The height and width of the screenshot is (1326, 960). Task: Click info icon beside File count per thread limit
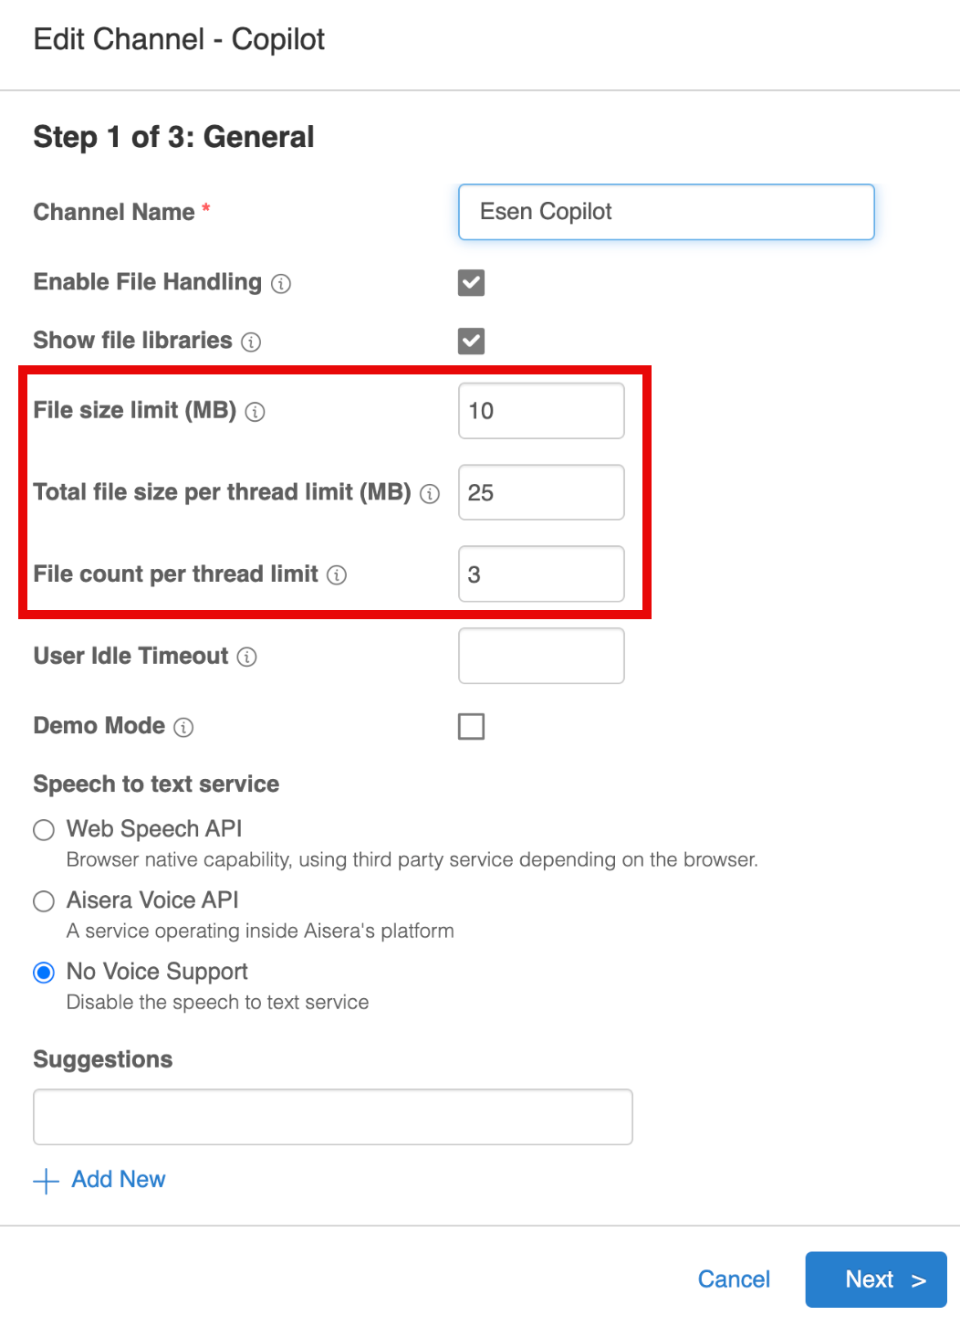(337, 575)
